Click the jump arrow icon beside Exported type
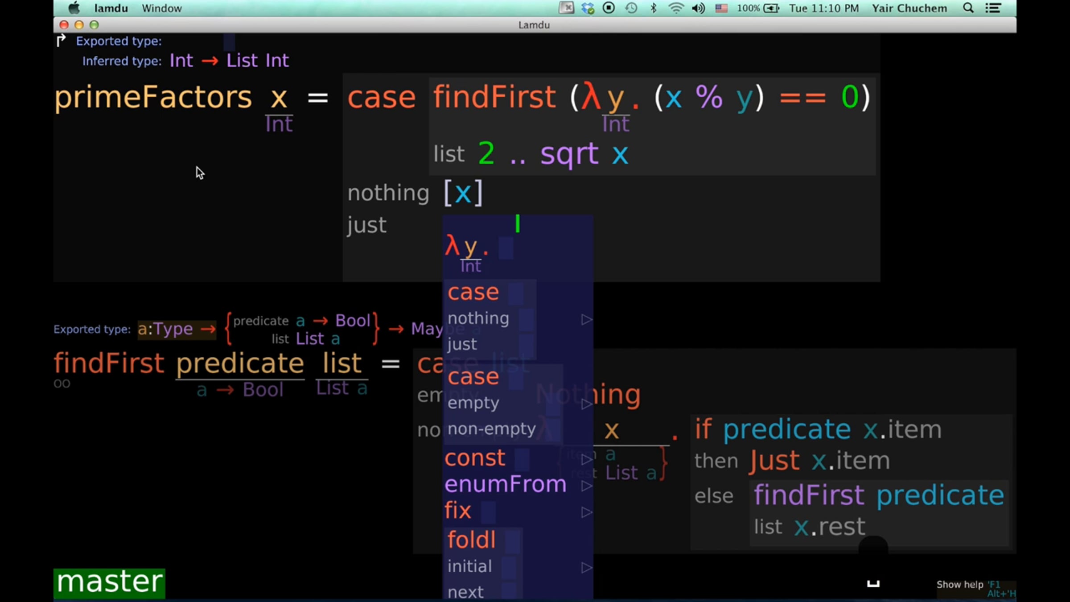 (61, 41)
